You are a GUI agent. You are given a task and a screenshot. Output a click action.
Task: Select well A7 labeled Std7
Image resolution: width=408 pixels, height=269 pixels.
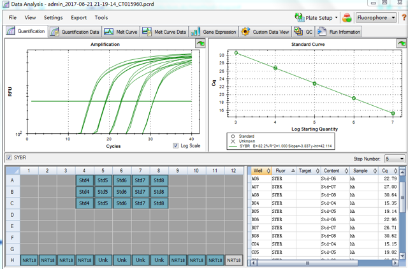click(140, 180)
